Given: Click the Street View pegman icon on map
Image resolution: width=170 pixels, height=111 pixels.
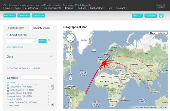Looking at the screenshot, I should pos(71,48).
